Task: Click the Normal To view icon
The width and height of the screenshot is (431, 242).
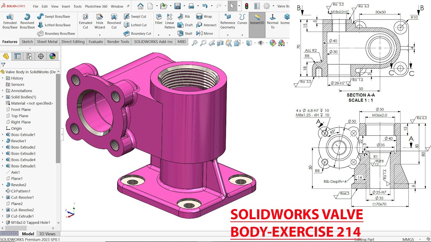Action: tap(272, 22)
